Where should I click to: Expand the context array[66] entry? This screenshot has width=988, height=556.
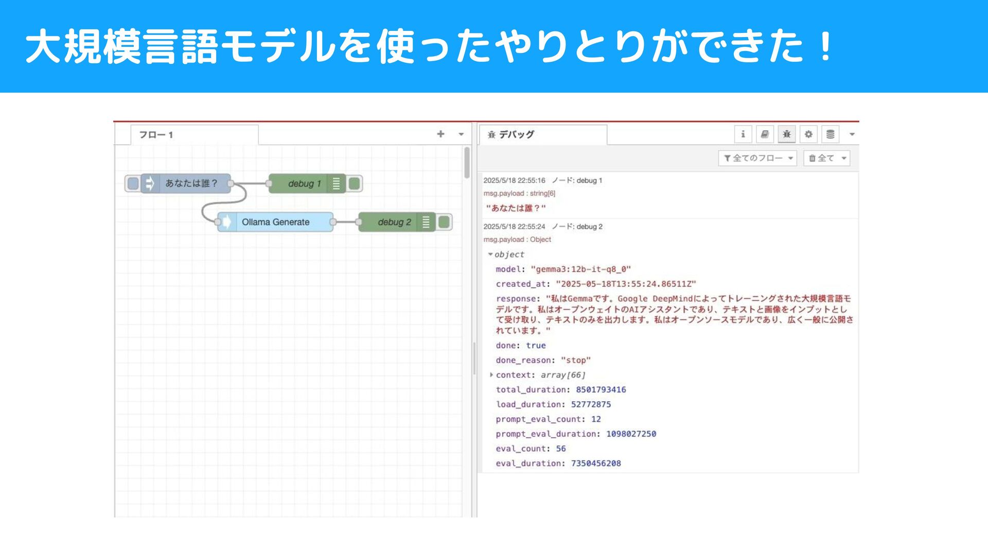[491, 375]
